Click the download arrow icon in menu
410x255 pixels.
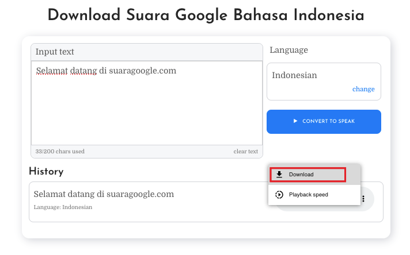tap(279, 175)
